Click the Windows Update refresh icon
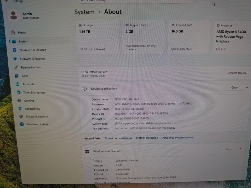This screenshot has width=251, height=188. pos(22,124)
